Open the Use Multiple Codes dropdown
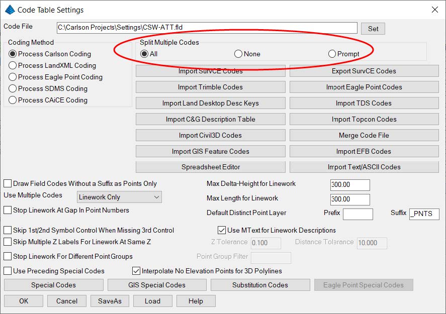This screenshot has width=446, height=314. 119,197
